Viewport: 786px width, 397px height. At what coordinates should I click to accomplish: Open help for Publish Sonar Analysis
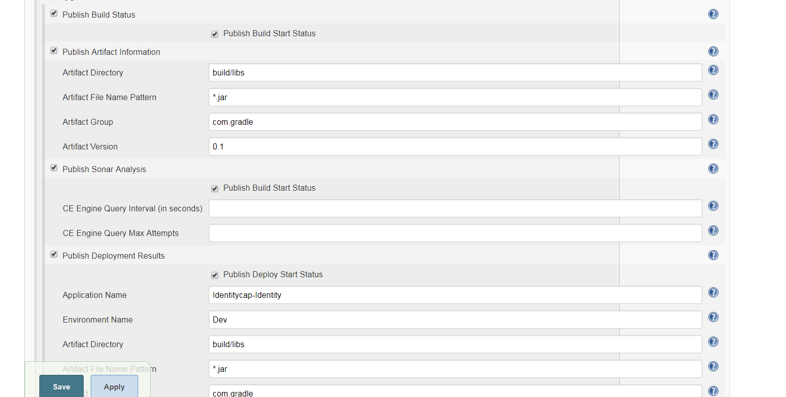[713, 169]
